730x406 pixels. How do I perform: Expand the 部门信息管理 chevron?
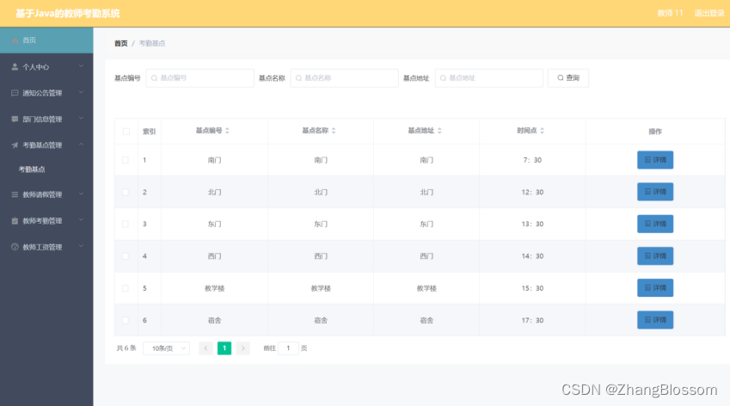click(82, 118)
